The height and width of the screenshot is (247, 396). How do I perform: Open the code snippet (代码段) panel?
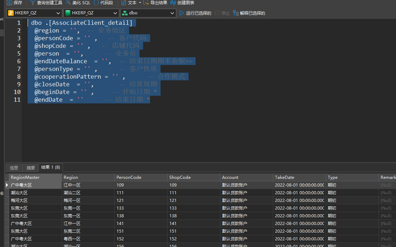click(103, 2)
